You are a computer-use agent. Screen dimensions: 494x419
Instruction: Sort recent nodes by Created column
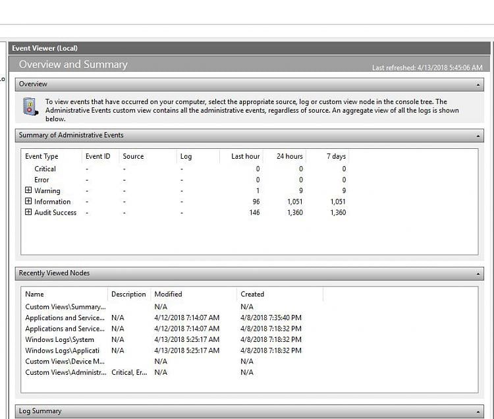click(x=252, y=294)
